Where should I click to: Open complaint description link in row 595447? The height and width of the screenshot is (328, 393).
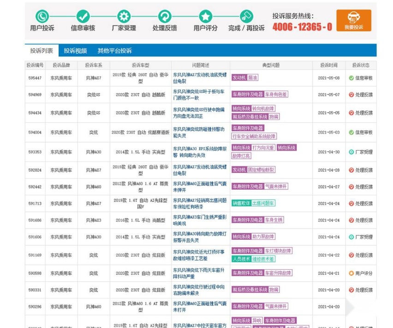click(x=200, y=78)
